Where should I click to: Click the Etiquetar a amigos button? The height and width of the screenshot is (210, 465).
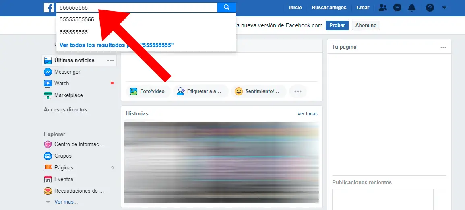(201, 91)
